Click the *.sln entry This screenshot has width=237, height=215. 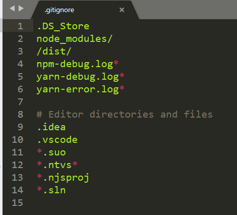[51, 190]
